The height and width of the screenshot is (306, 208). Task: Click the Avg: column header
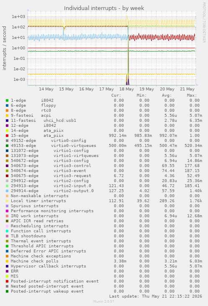coord(167,95)
